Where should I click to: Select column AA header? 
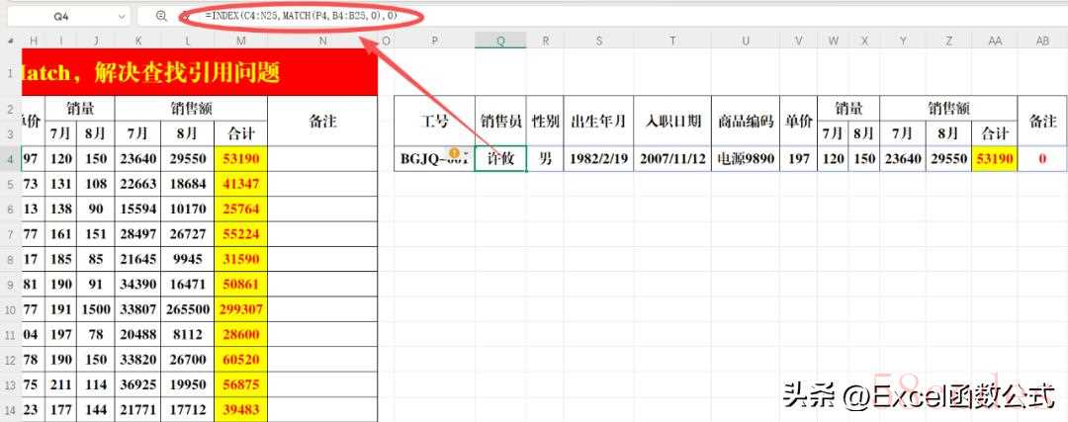(994, 41)
